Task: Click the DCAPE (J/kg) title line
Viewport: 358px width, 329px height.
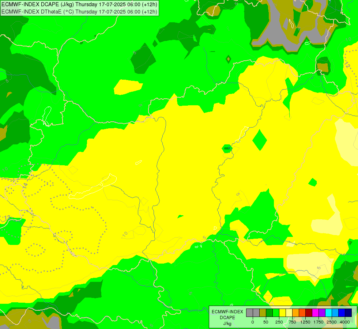Action: click(x=79, y=4)
